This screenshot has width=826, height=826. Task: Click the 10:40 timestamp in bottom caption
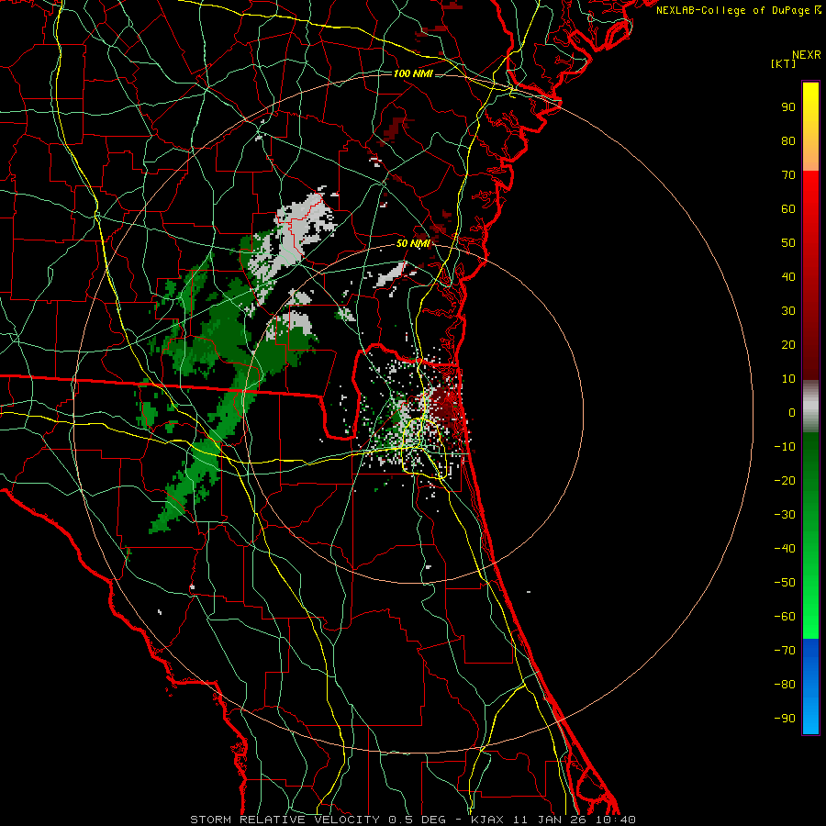pyautogui.click(x=616, y=820)
